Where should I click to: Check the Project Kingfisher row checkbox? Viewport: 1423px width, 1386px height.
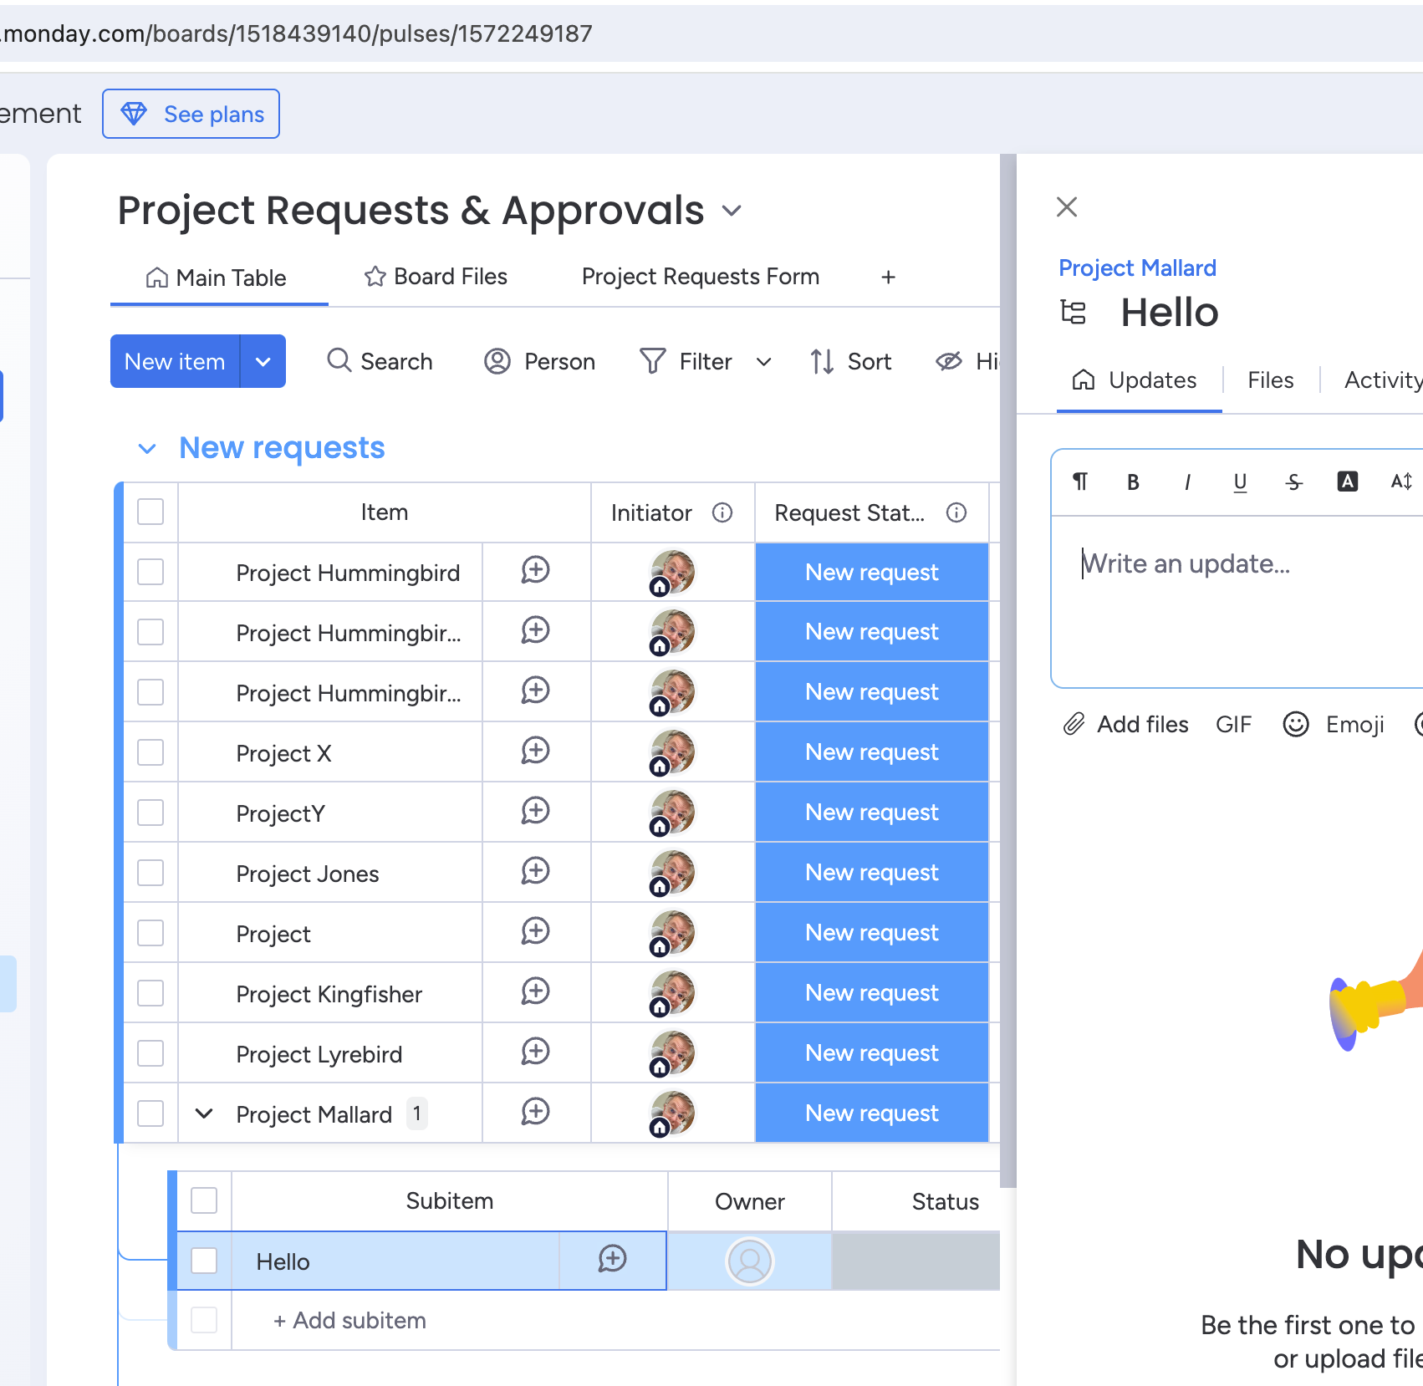150,993
